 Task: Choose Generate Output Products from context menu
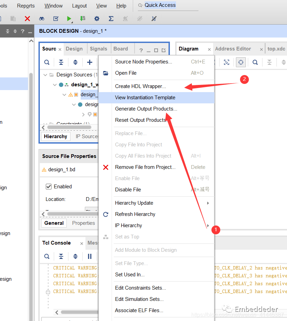click(146, 109)
